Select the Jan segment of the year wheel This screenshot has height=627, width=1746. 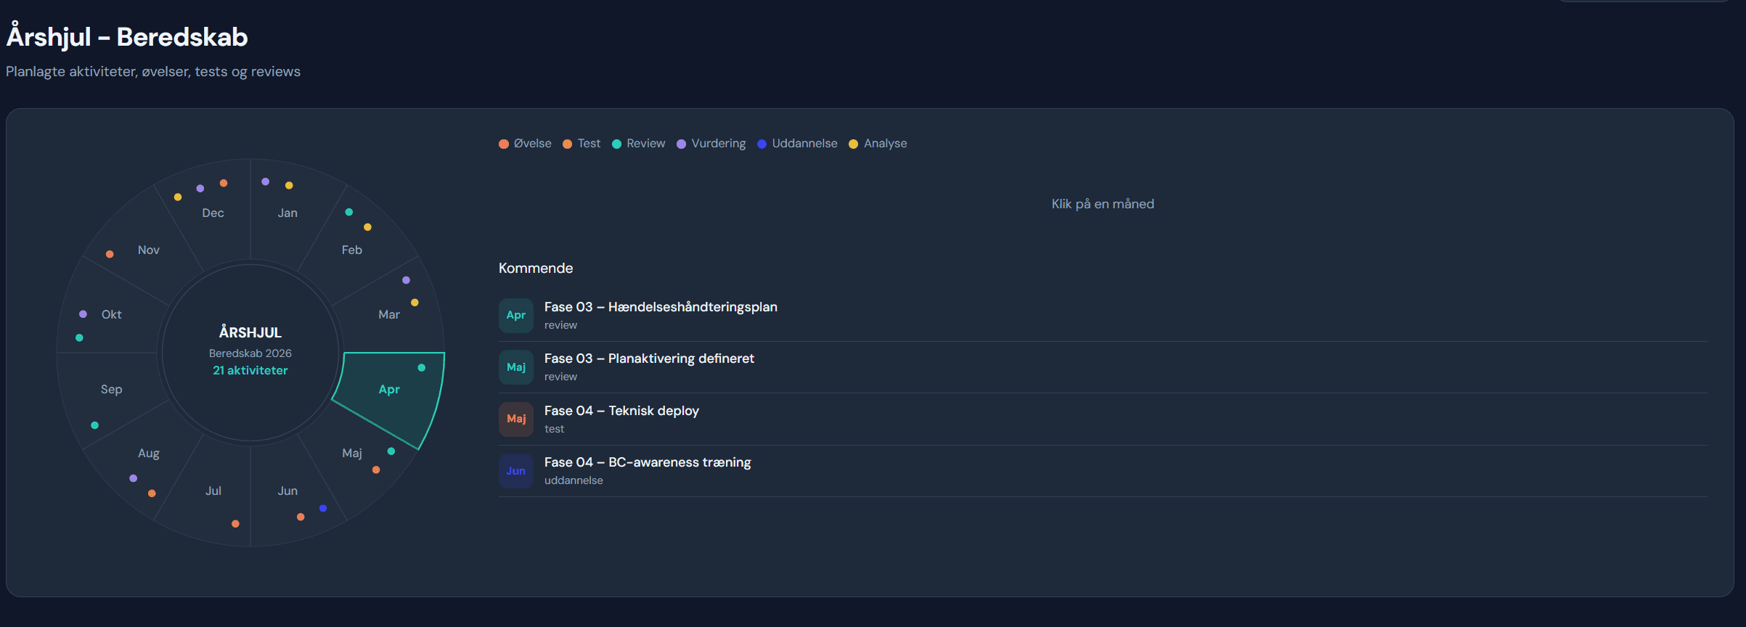(287, 213)
